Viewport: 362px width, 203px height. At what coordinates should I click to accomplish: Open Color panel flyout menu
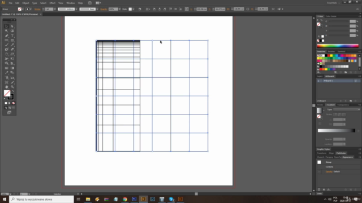coord(360,16)
